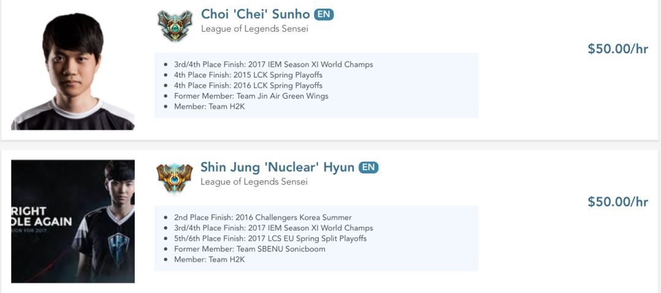661x293 pixels.
Task: Click the rank emblem beside Choi 'Chei' Sunho
Action: pyautogui.click(x=175, y=24)
